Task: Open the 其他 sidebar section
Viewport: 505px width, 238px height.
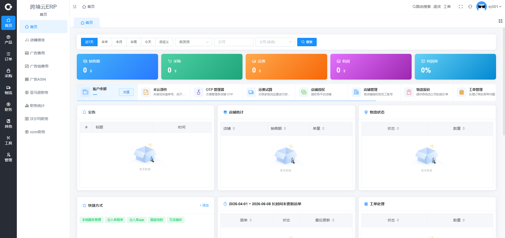Action: [x=8, y=124]
